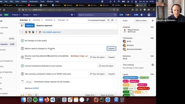This screenshot has width=185, height=104.
Task: Jump to next unresolved thread icon
Action: tap(112, 20)
